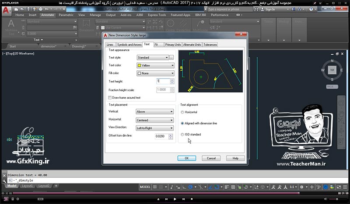Toggle the grid display icon in status bar
Screen dimensions: 350x204
point(155,187)
